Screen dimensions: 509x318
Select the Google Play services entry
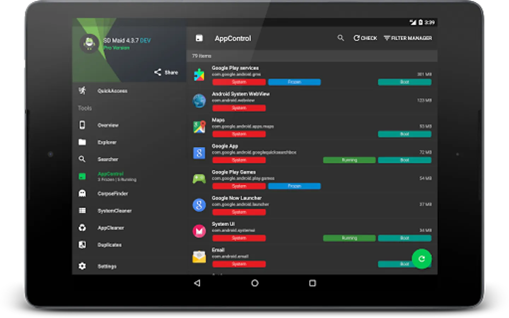click(312, 75)
